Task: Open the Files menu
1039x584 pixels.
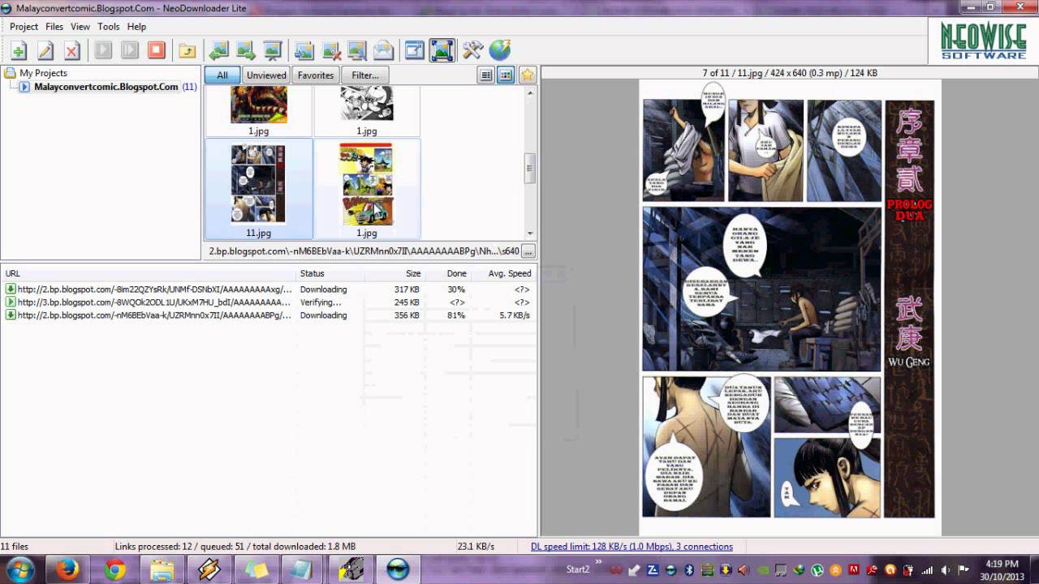Action: [54, 27]
